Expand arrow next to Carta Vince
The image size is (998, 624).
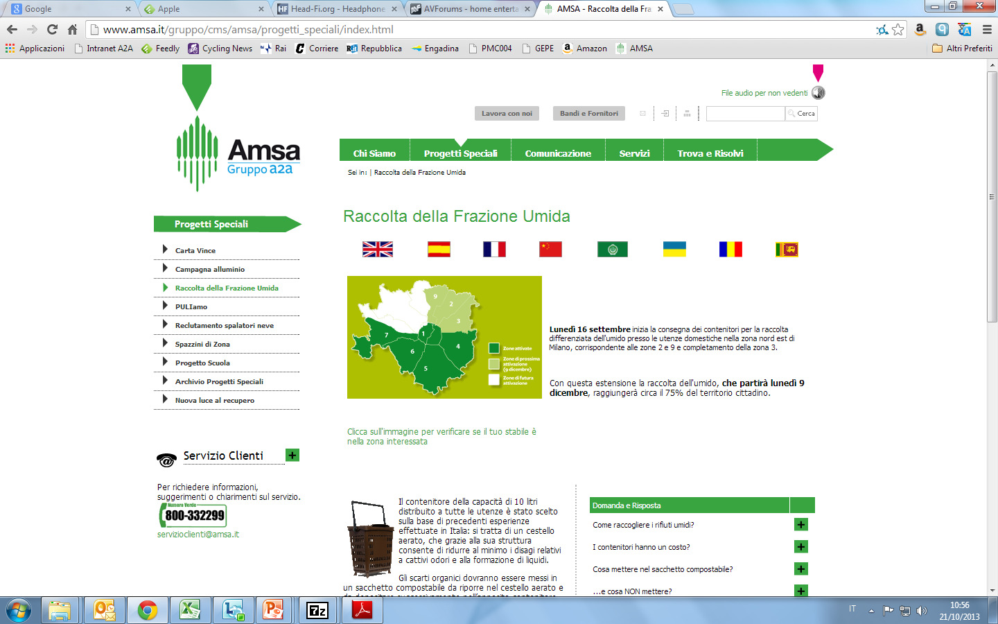pos(165,250)
